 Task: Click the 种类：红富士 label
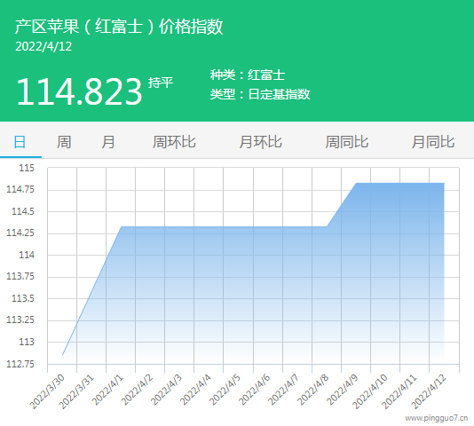pos(248,75)
